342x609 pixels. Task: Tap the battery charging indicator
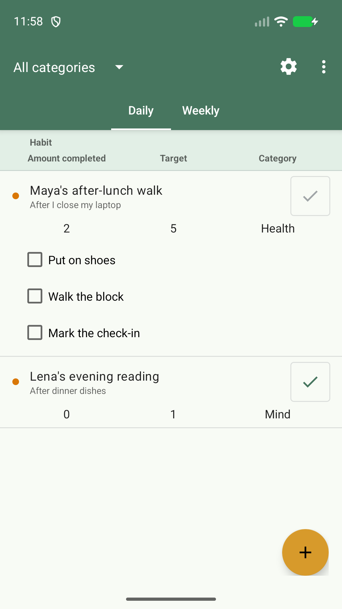tap(305, 22)
